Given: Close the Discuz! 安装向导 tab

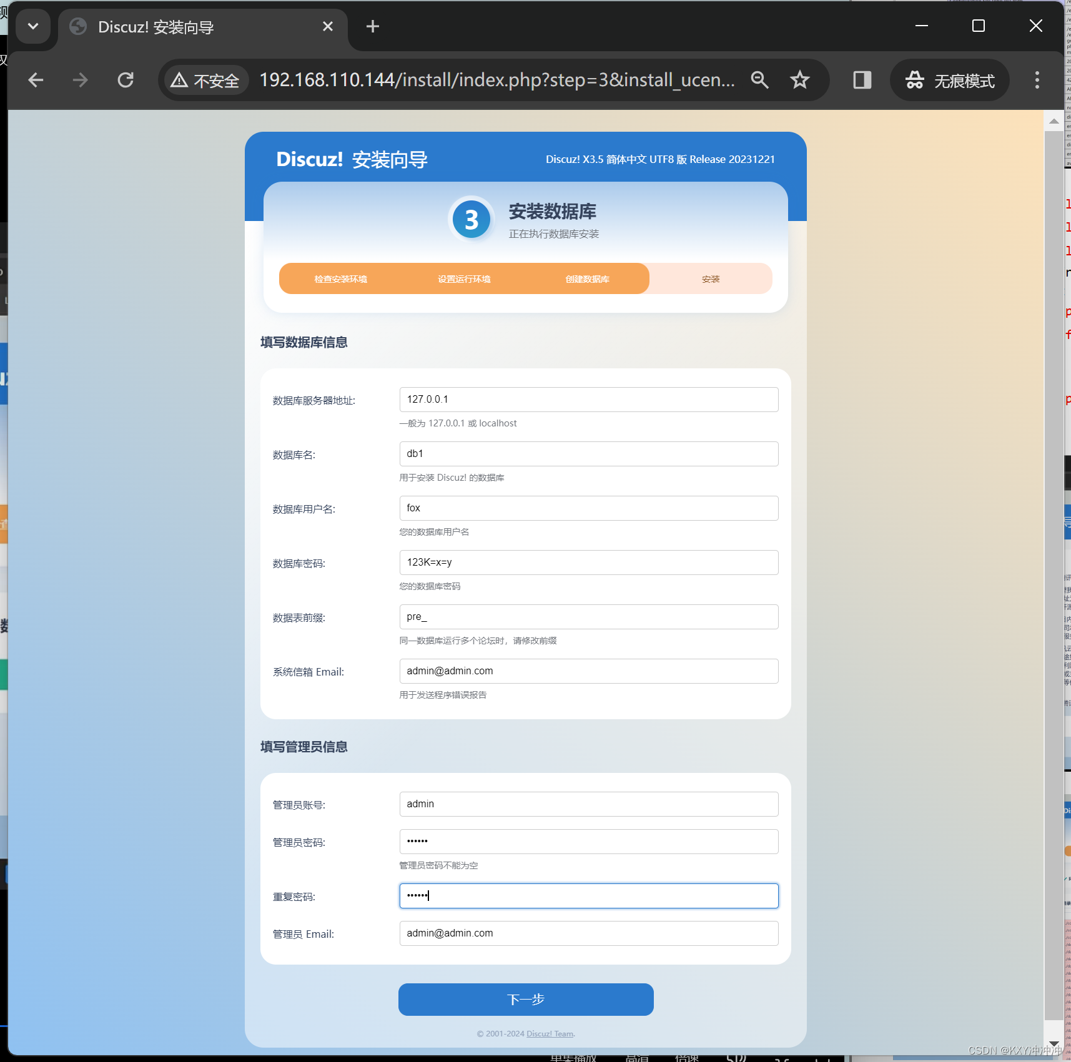Looking at the screenshot, I should 328,26.
